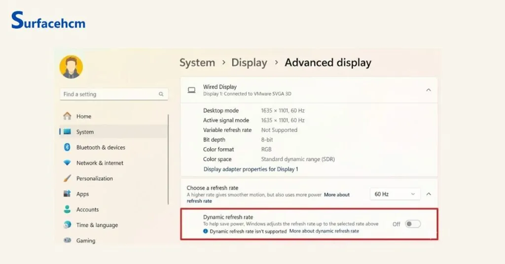Click the Active signal mode label
Screen dimensions: 505x264
click(x=226, y=120)
